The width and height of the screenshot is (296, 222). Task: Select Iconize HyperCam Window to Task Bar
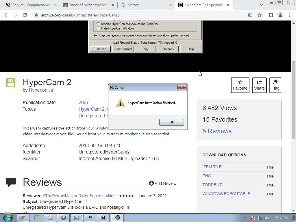tap(98, 24)
